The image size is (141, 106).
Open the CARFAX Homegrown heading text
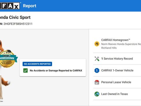tap(116, 40)
